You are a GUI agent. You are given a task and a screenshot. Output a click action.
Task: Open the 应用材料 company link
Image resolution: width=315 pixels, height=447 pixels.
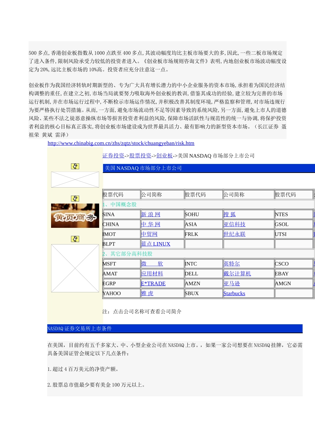click(152, 274)
